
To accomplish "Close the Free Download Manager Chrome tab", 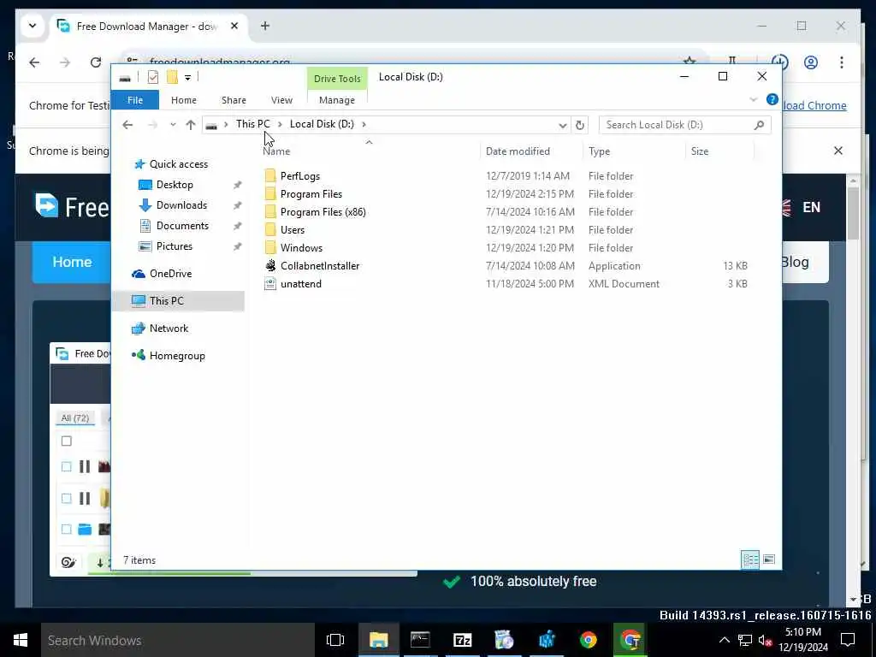I will 234,26.
